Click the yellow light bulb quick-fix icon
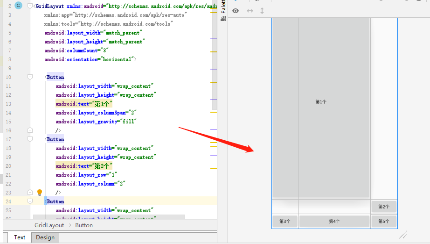 point(40,192)
